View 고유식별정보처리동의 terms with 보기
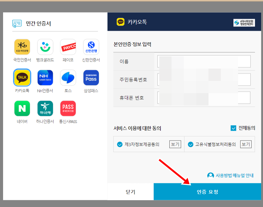 246,144
